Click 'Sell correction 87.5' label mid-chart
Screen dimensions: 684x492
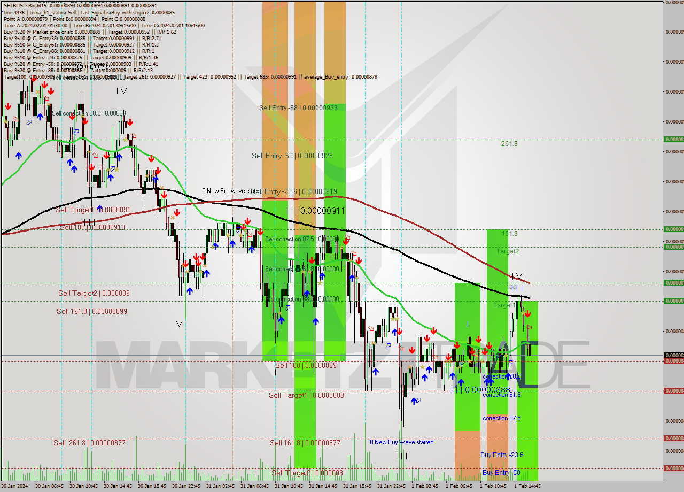click(302, 239)
